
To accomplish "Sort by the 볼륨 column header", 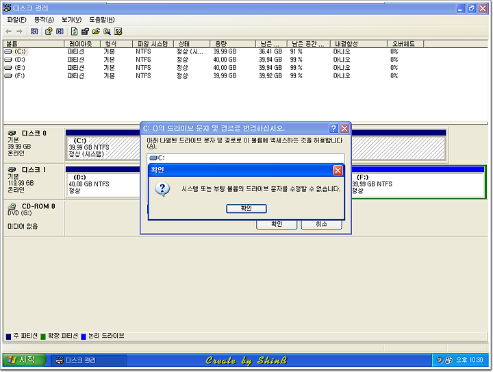I will click(33, 44).
